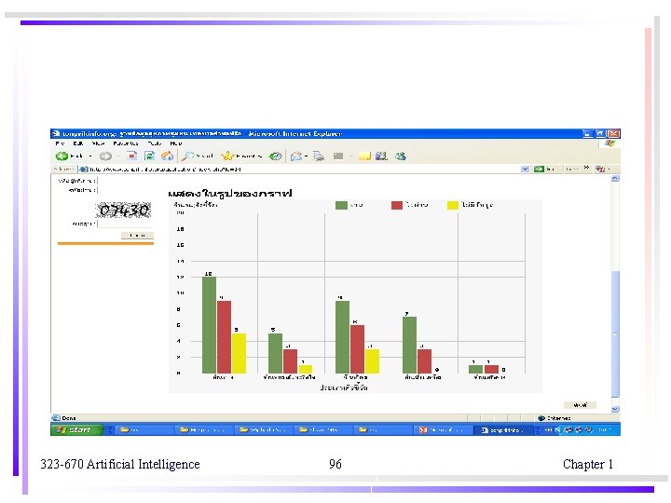The image size is (671, 503).
Task: Click the page icon in address bar
Action: [84, 170]
